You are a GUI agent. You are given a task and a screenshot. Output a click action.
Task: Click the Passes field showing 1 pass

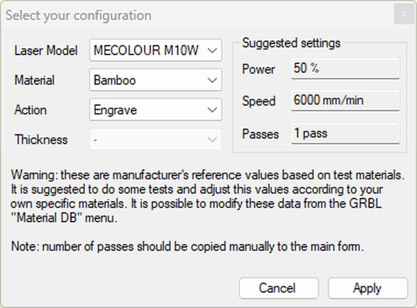(x=345, y=133)
